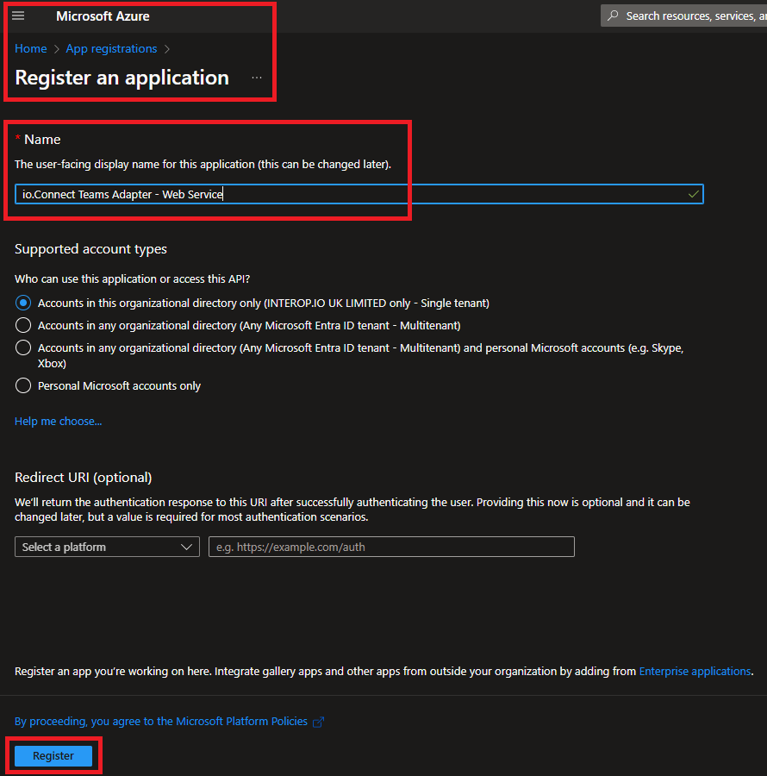
Task: Navigate to App registrations breadcrumb
Action: pyautogui.click(x=111, y=49)
